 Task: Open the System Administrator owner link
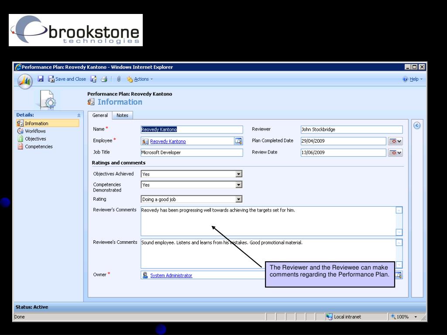(171, 275)
